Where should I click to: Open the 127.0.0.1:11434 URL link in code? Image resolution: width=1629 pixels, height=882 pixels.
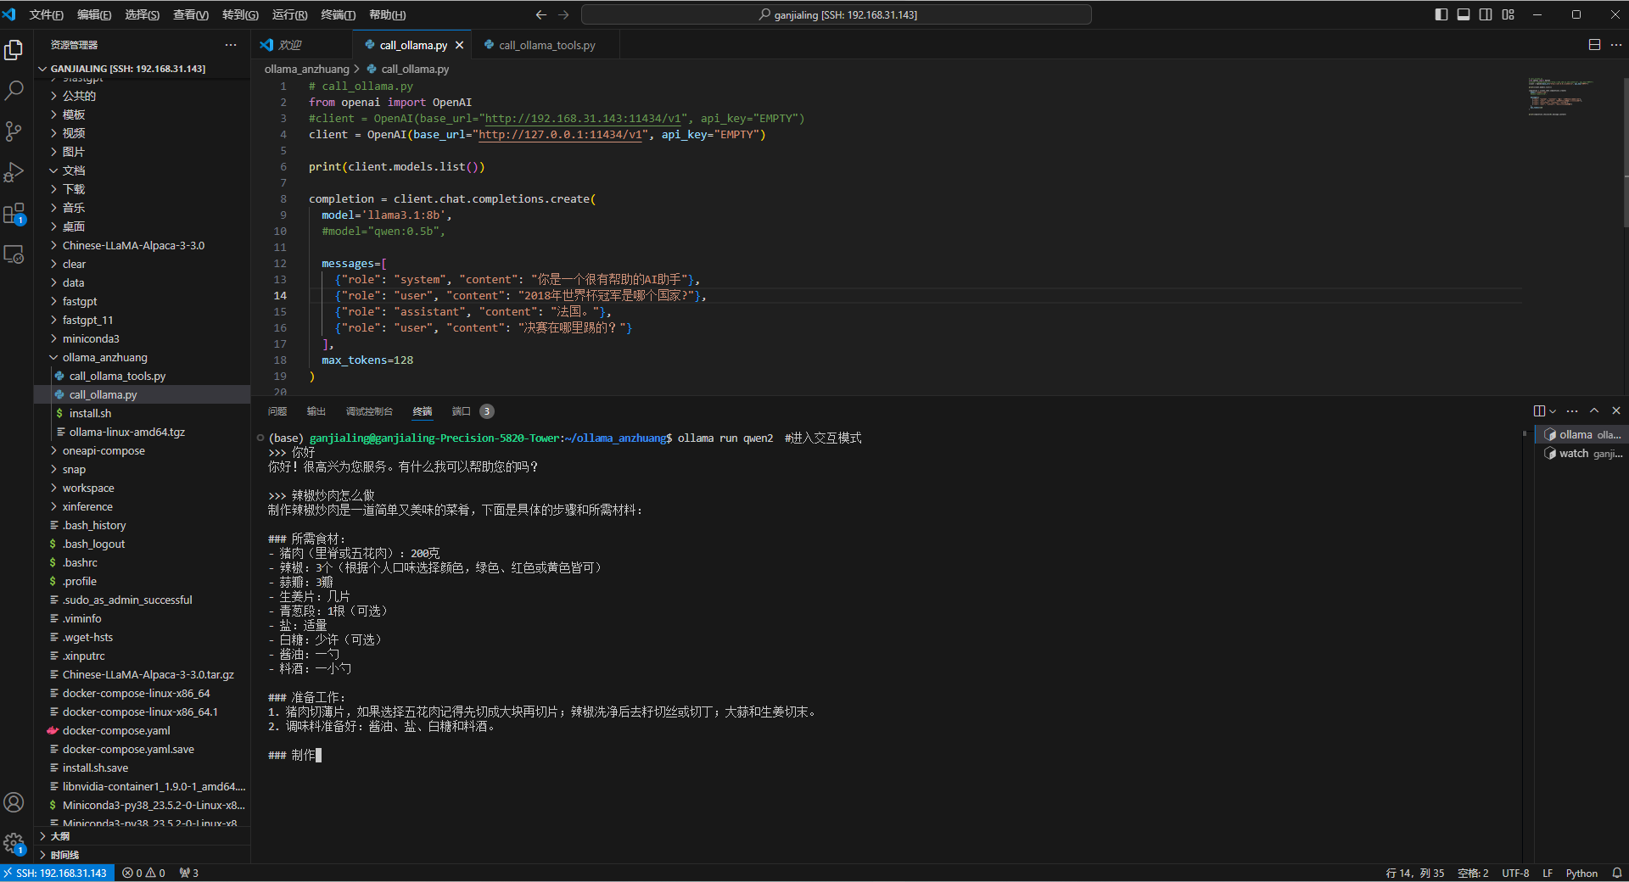(561, 135)
